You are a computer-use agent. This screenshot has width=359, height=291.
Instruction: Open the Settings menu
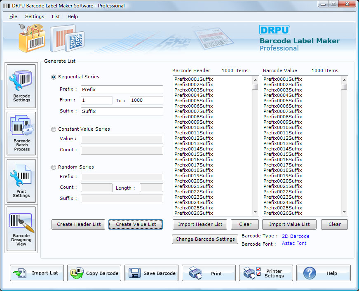pos(34,16)
